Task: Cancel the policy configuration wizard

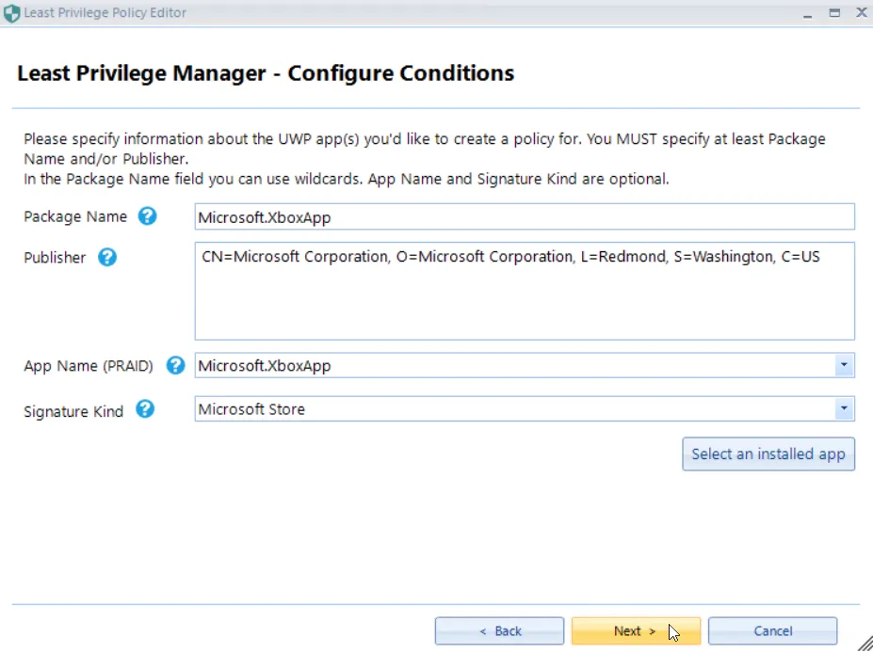Action: pos(772,630)
